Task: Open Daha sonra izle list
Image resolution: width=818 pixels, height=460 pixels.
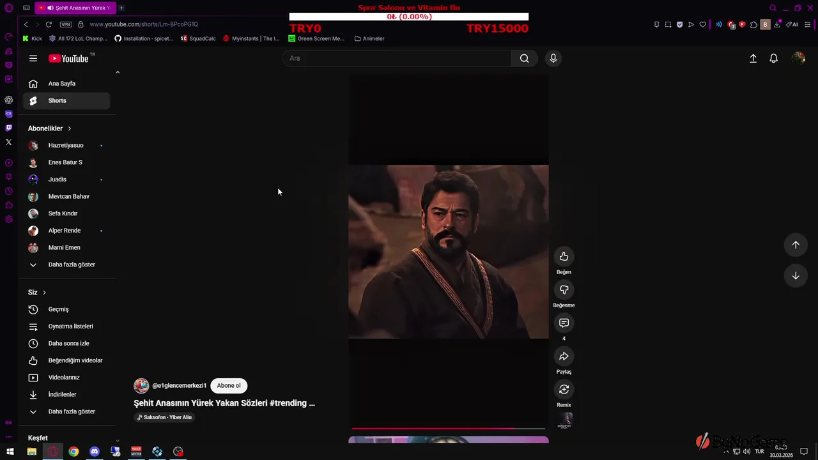Action: [x=66, y=344]
